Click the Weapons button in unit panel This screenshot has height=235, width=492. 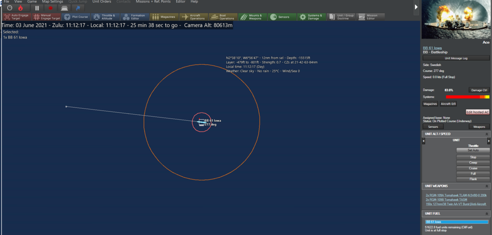pyautogui.click(x=479, y=127)
